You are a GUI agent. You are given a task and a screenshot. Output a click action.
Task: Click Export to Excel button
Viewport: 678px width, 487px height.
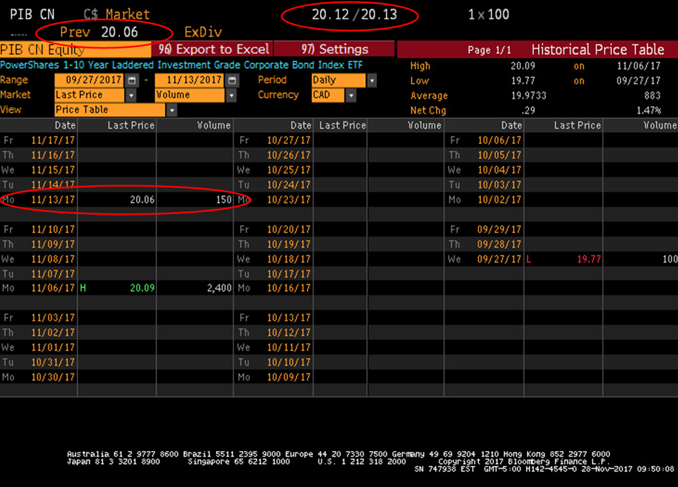[x=213, y=50]
